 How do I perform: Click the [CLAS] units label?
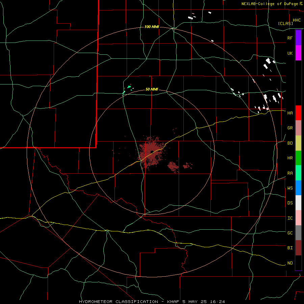coord(285,23)
